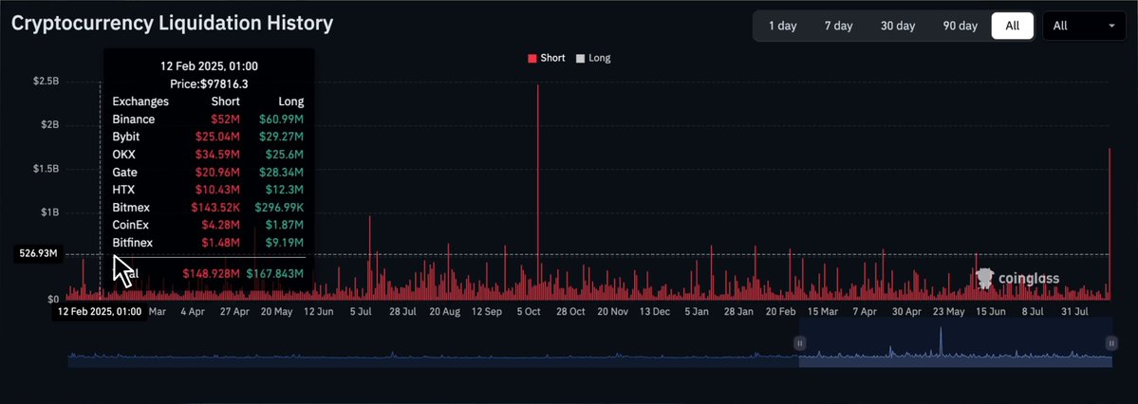Viewport: 1138px width, 404px height.
Task: Toggle the Short series legend
Action: click(547, 58)
